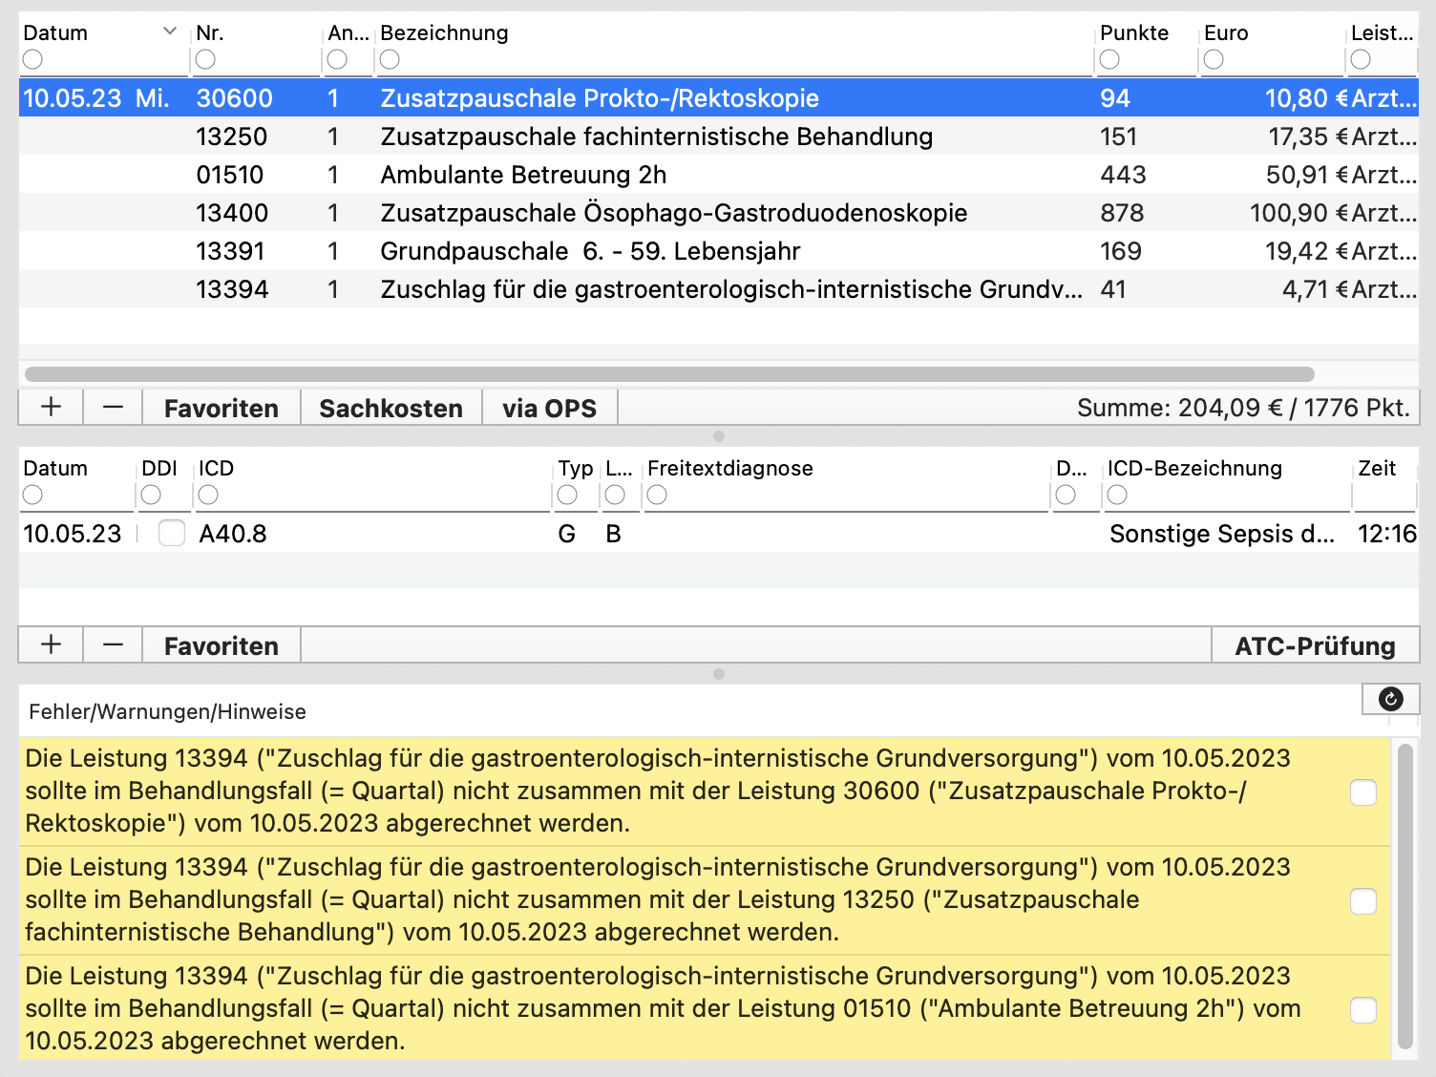
Task: Check the warning about Leistung 30600
Action: point(1363,792)
